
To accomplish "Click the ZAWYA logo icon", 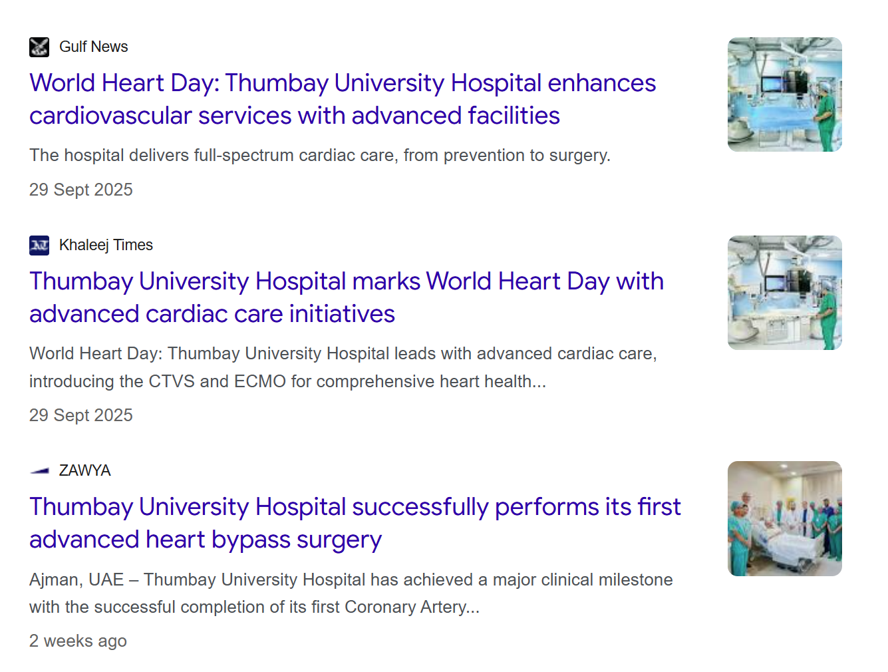I will (x=39, y=471).
